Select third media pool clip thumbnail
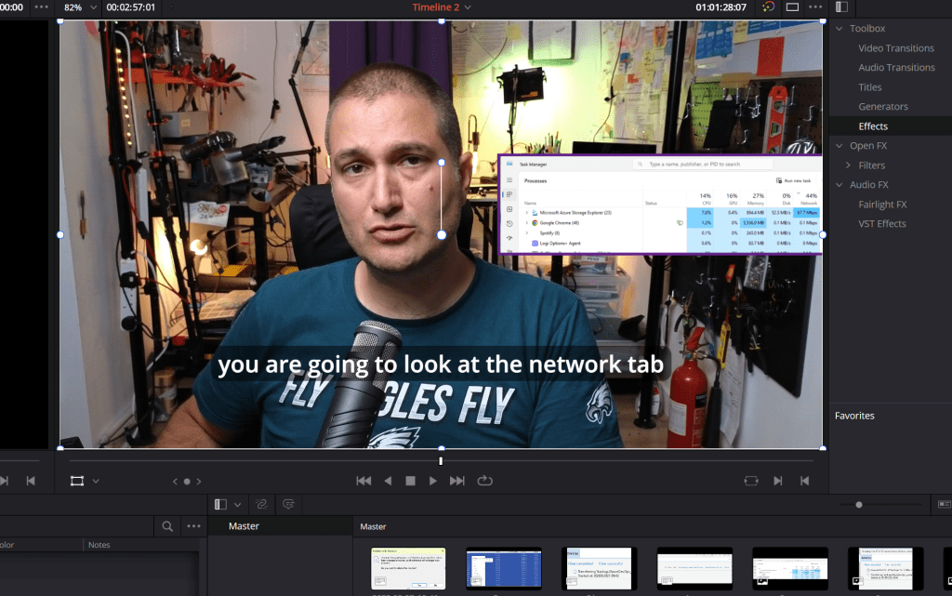952x596 pixels. point(599,569)
